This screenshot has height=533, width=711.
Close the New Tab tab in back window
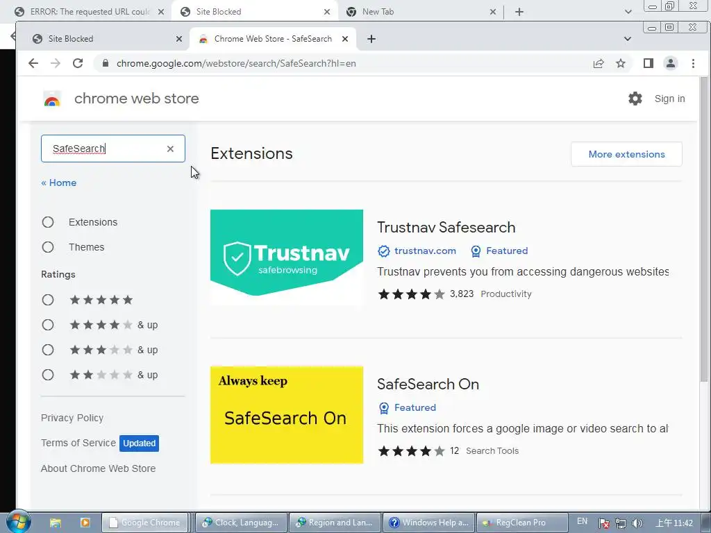click(493, 12)
